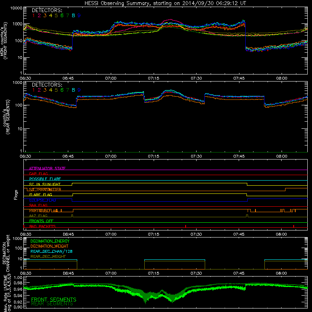This screenshot has width=312, height=312.
Task: Click 0.98 tick label on livetime axis
Action: [18, 283]
